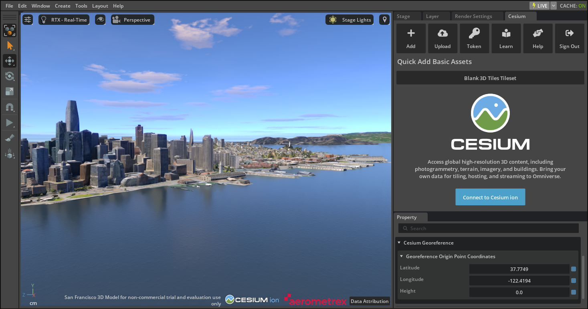This screenshot has height=309, width=588.
Task: Click the Upload icon in the Cesium panel
Action: [443, 38]
